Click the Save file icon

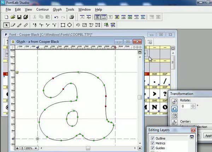point(19,17)
